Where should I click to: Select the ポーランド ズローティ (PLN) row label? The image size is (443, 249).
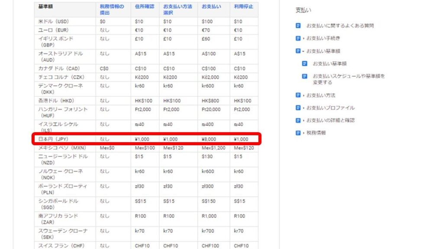(x=62, y=189)
